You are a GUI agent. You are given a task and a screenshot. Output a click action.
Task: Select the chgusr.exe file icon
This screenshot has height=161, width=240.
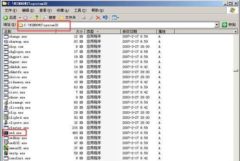pos(6,62)
